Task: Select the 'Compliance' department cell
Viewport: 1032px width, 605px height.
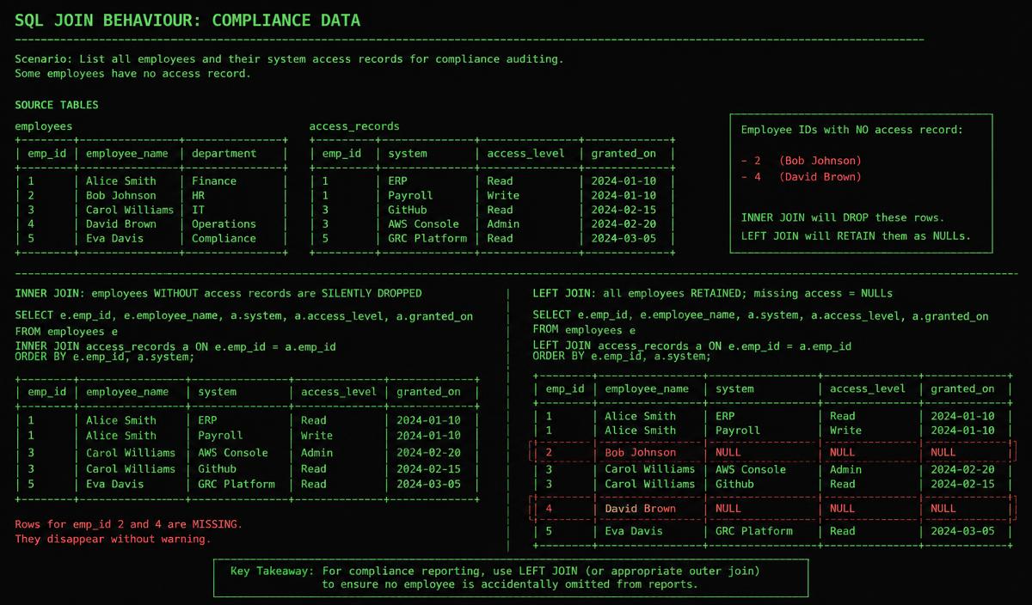Action: [x=224, y=239]
